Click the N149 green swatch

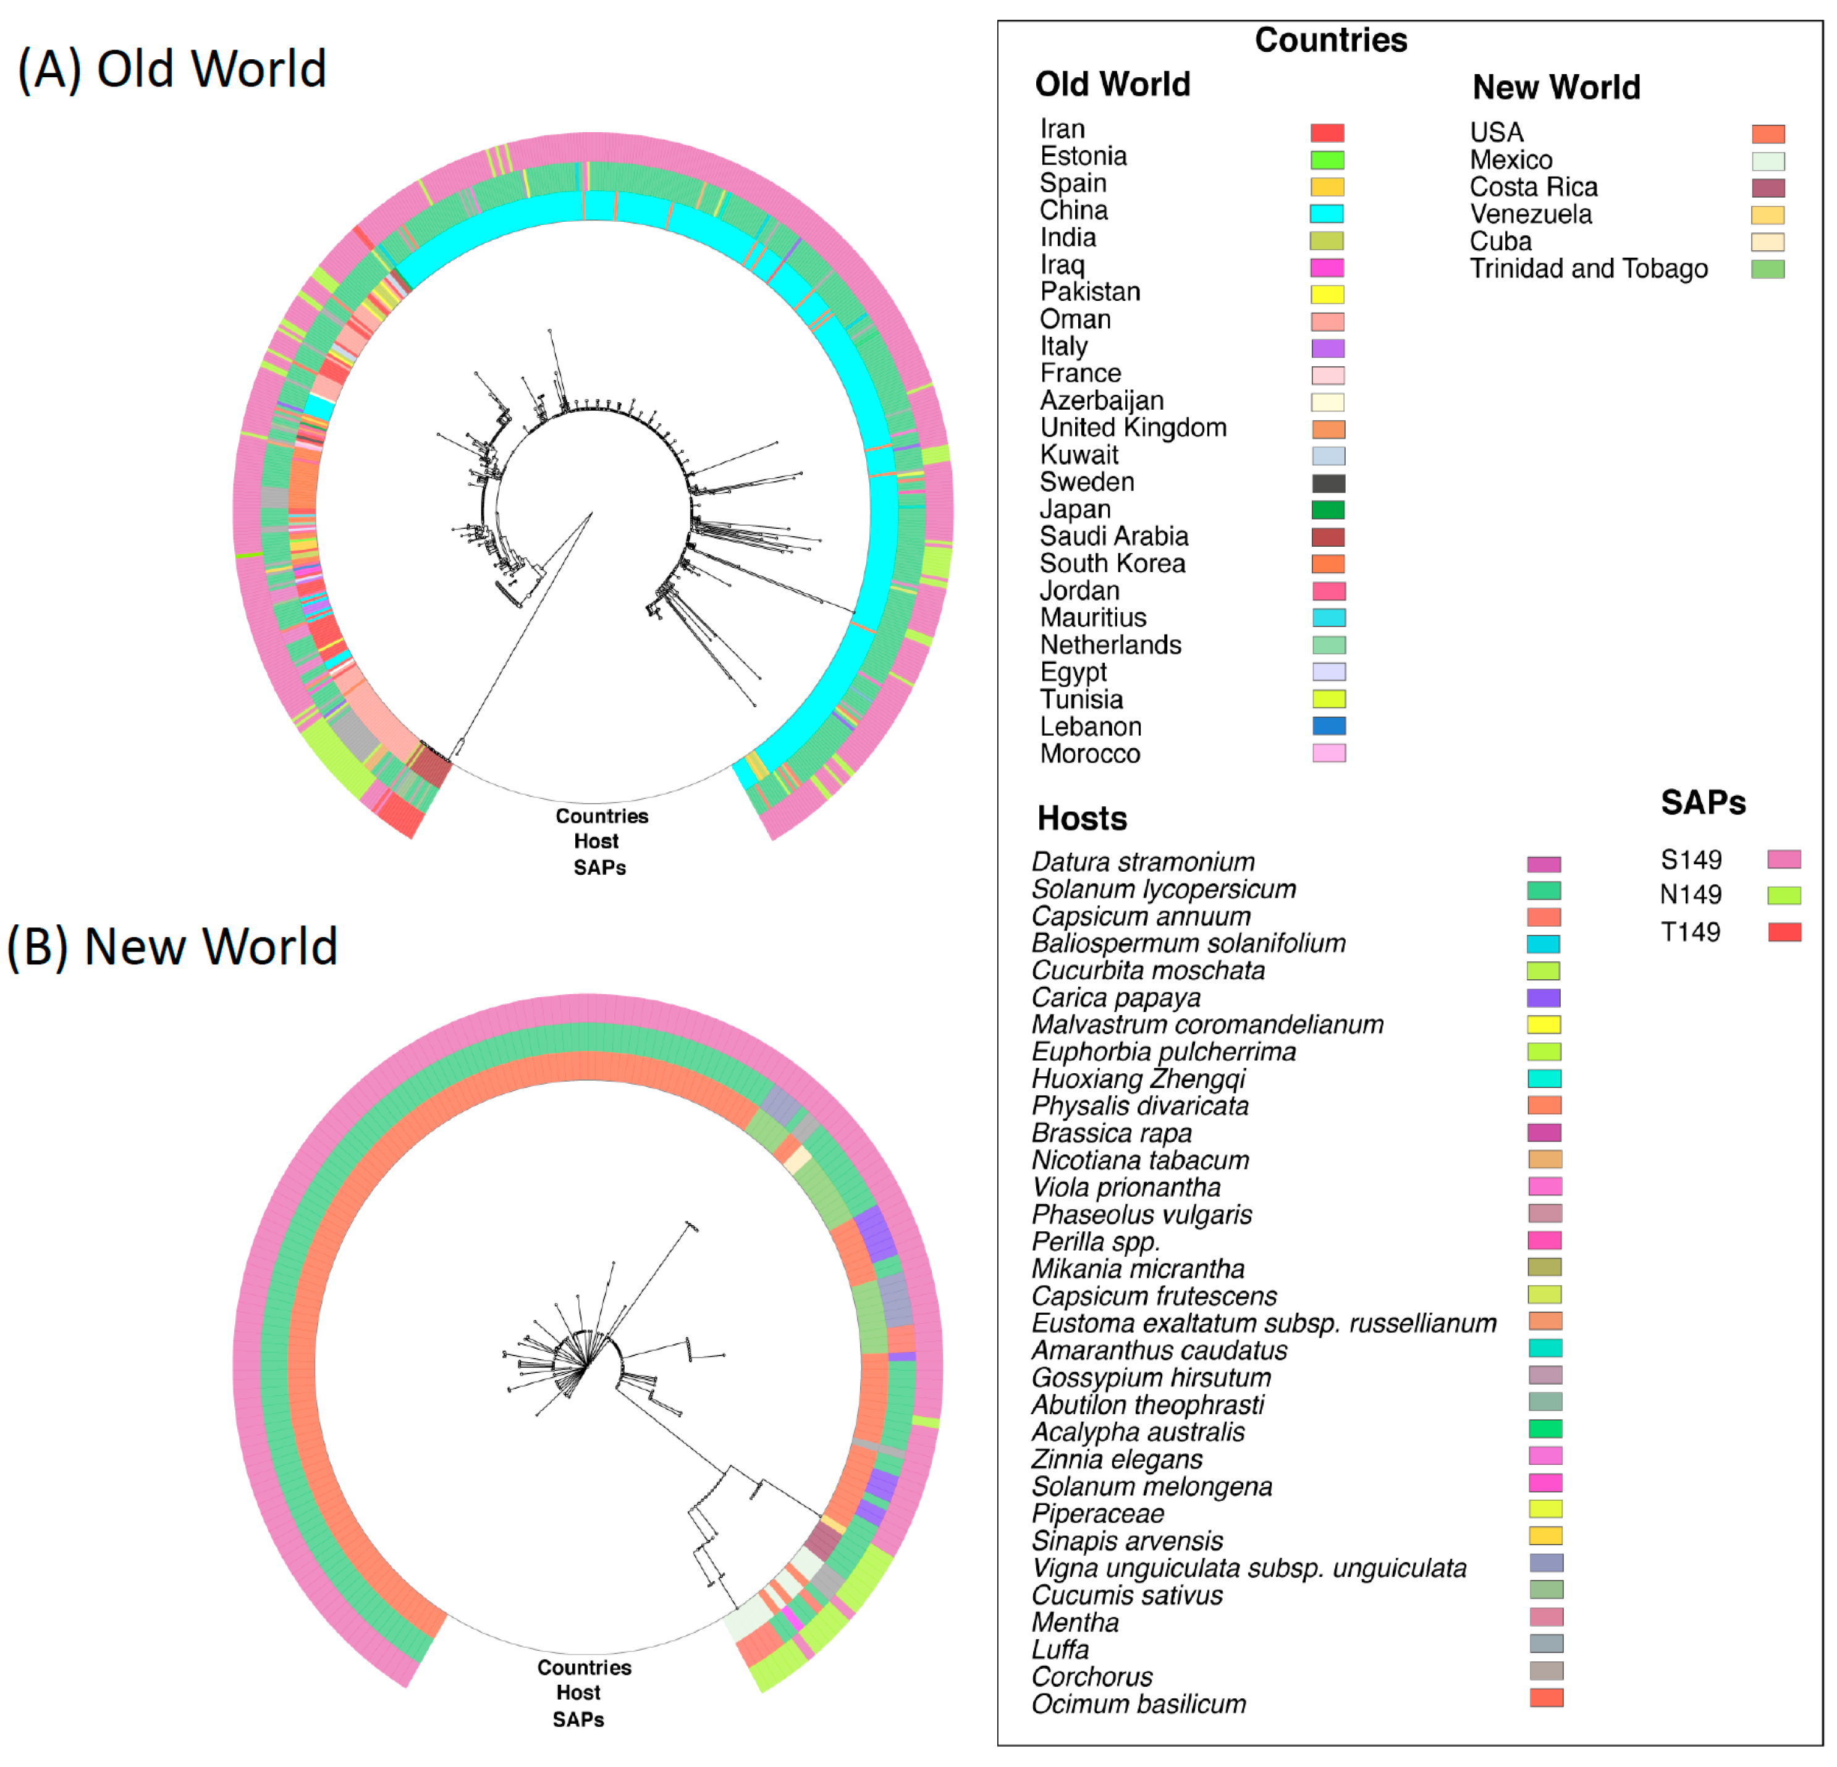click(x=1784, y=896)
